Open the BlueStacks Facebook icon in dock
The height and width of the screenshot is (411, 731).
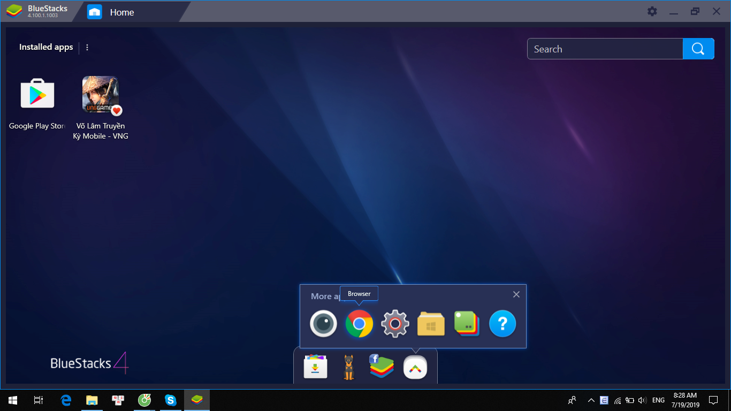click(x=382, y=367)
